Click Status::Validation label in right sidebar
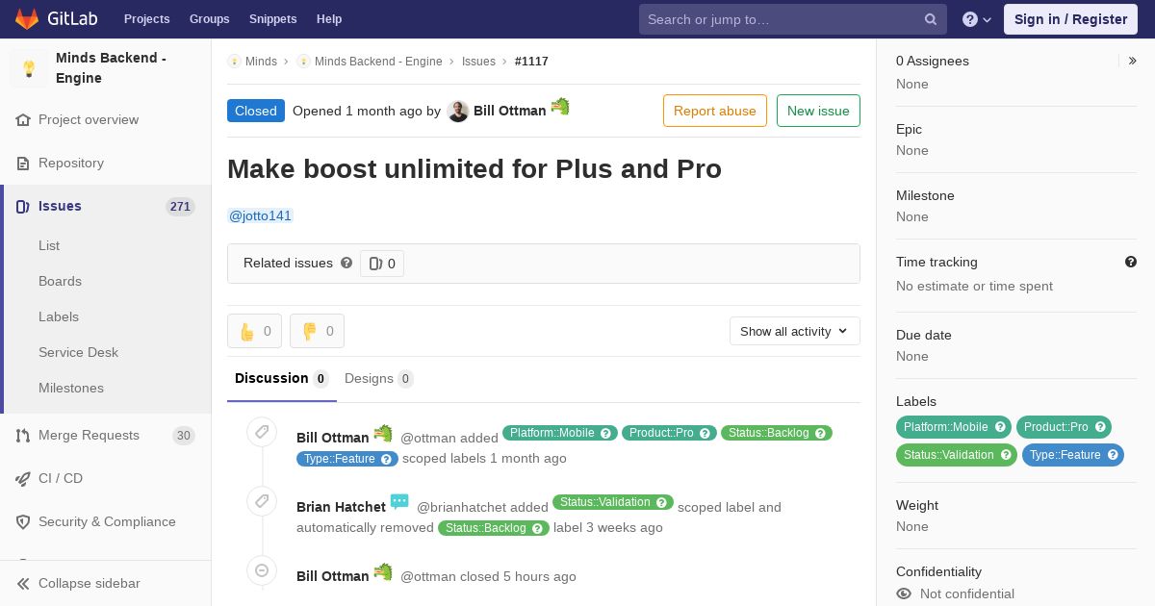The height and width of the screenshot is (606, 1155). pos(948,455)
